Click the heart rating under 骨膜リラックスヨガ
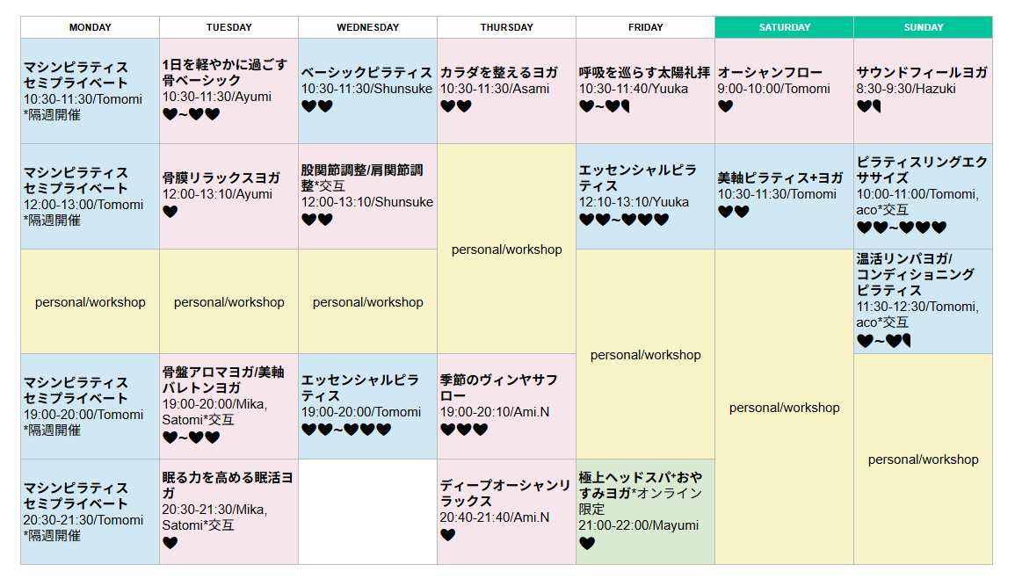The image size is (1015, 586). pos(170,211)
